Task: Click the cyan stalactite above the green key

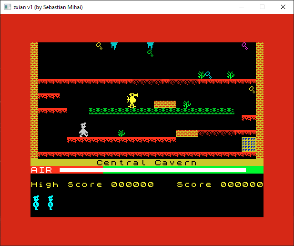Action: tap(150, 46)
